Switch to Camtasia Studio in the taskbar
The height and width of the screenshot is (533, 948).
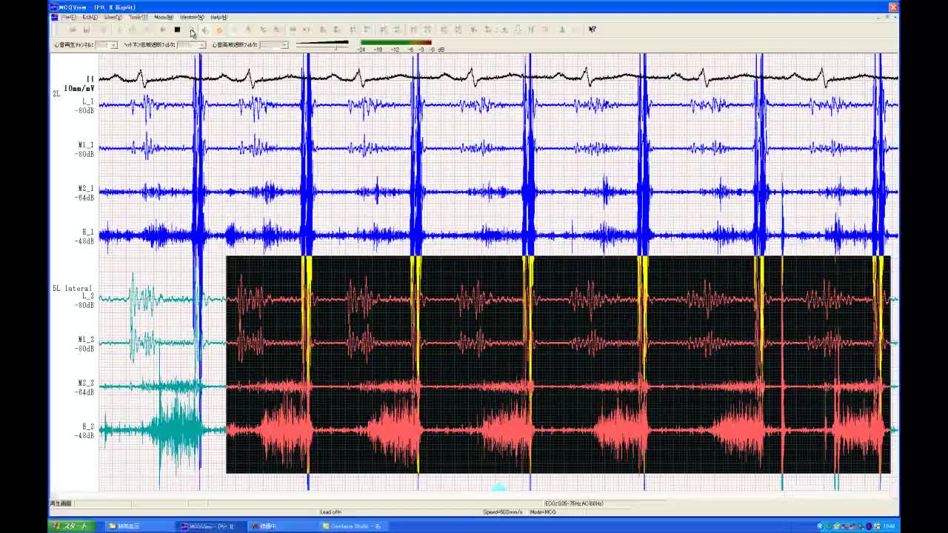pos(355,526)
